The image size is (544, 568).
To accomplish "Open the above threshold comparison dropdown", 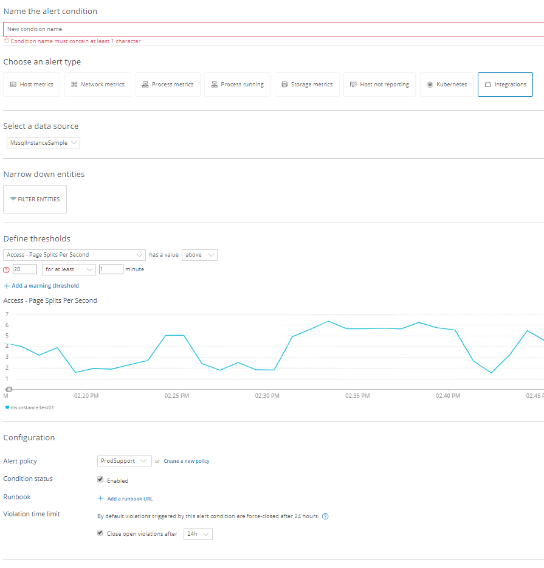I will [199, 255].
